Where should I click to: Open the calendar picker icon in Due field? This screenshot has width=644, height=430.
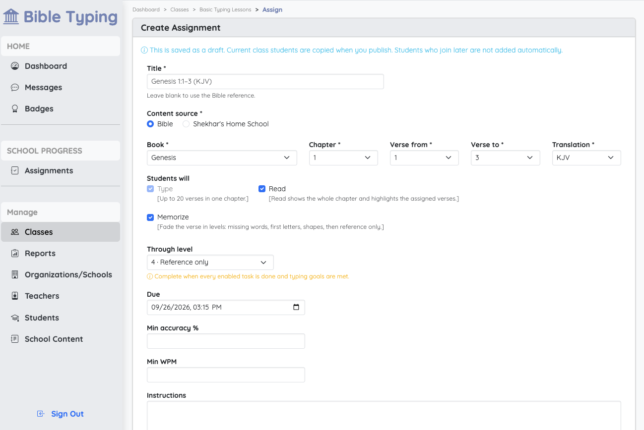296,307
